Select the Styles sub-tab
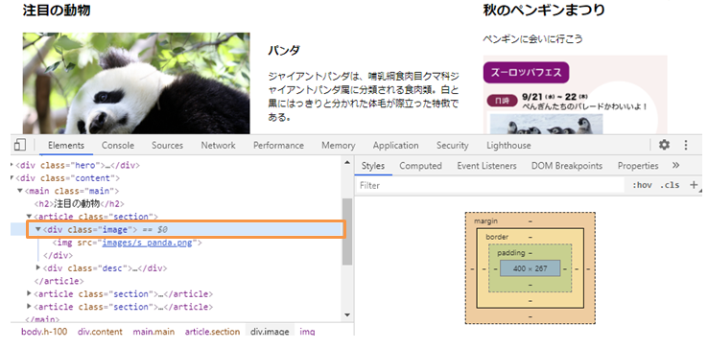Image resolution: width=708 pixels, height=348 pixels. click(372, 166)
